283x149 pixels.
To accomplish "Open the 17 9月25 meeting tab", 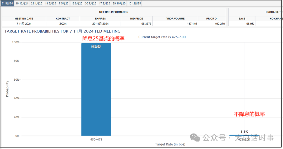I will [105, 3].
